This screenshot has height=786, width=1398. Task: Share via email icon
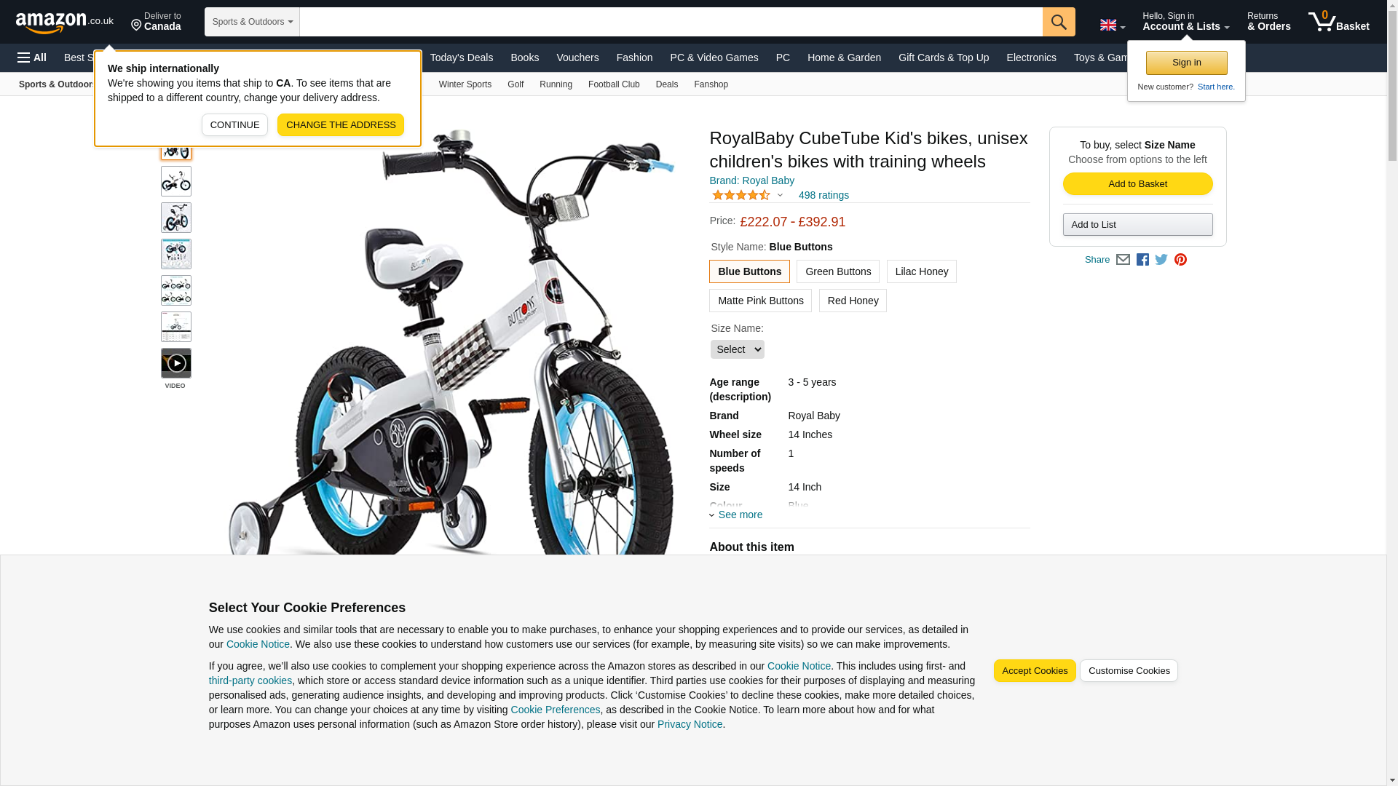click(x=1123, y=260)
